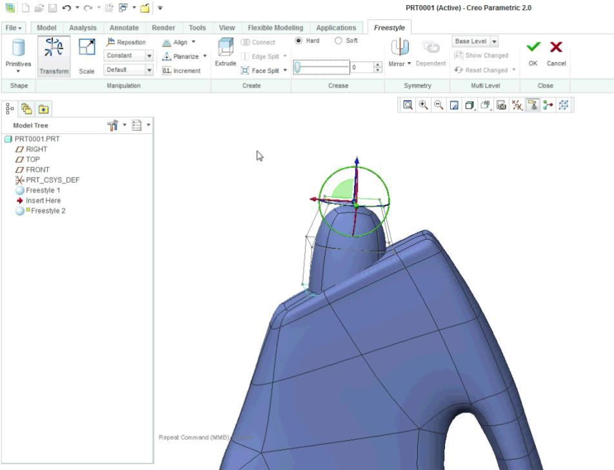Switch to the Annotate tab
This screenshot has height=470, width=614.
[124, 28]
